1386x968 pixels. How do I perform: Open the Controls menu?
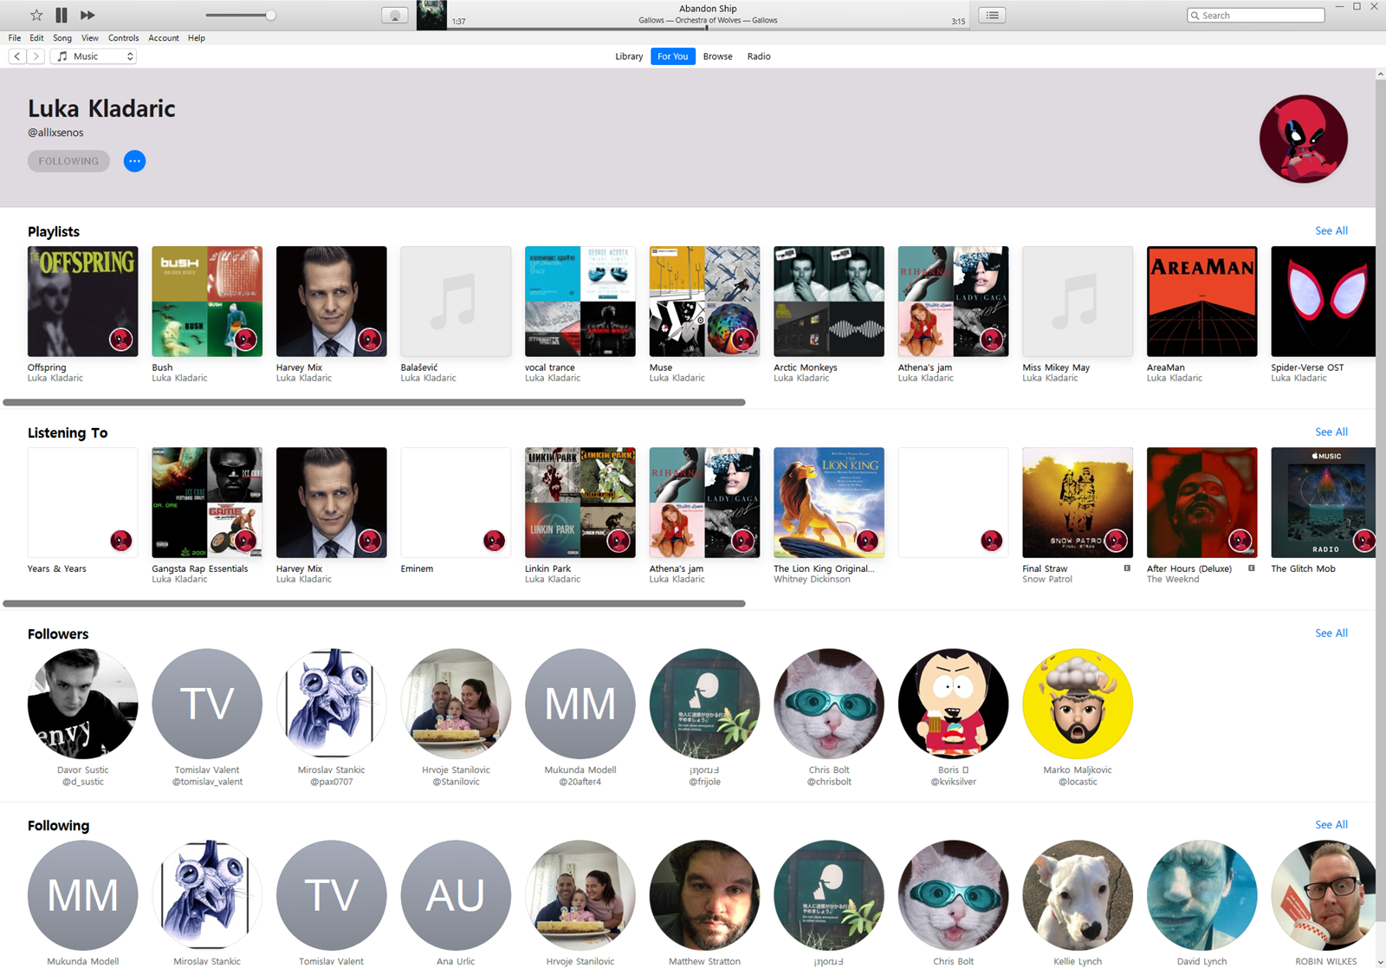[x=124, y=38]
